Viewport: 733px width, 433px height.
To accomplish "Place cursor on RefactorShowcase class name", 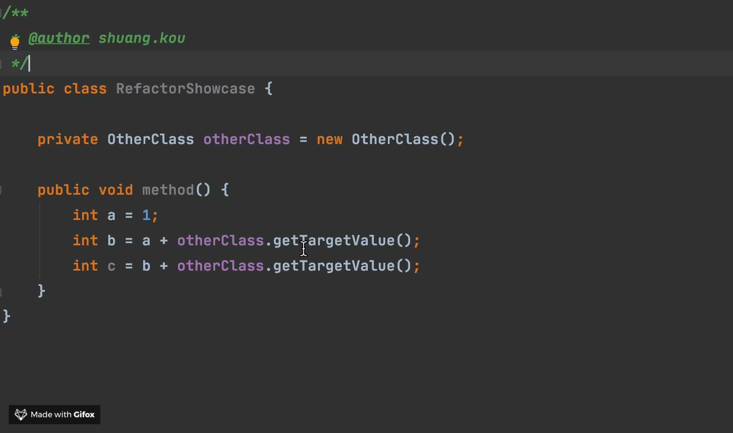I will 185,89.
